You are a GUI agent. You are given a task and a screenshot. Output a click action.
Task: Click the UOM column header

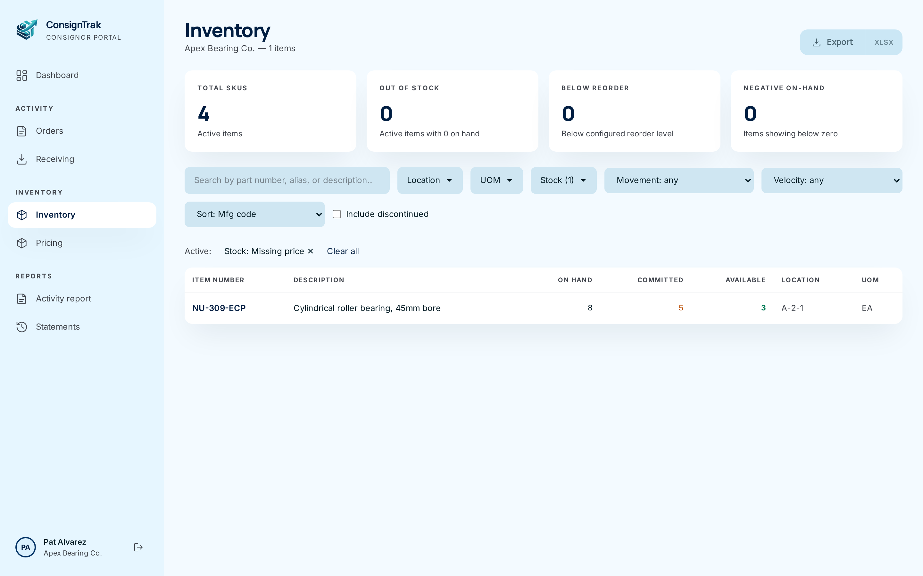(870, 280)
